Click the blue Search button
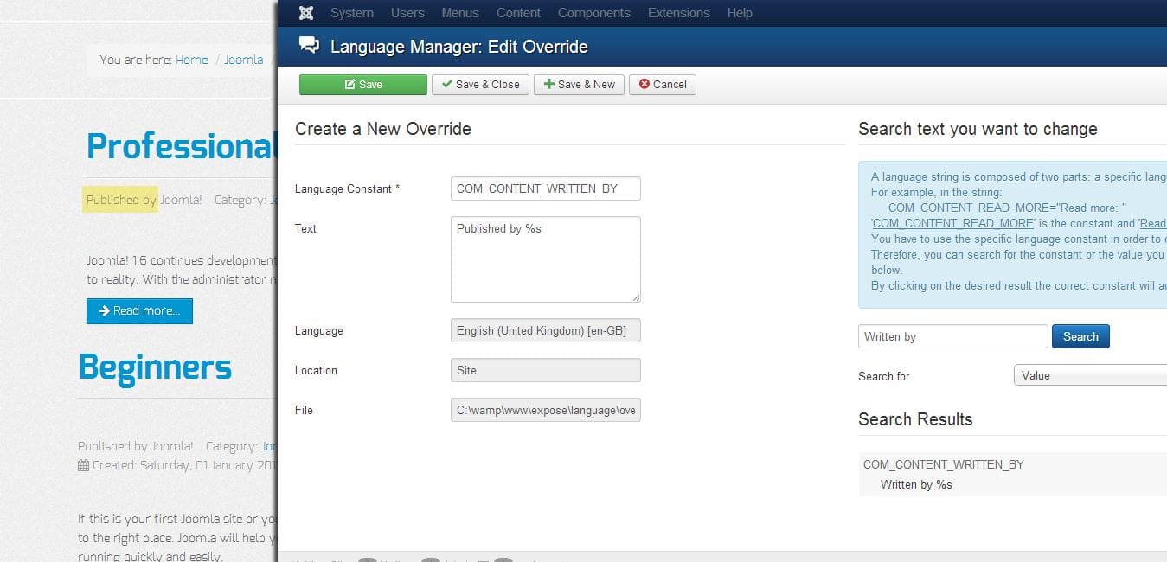This screenshot has width=1167, height=562. (1080, 336)
